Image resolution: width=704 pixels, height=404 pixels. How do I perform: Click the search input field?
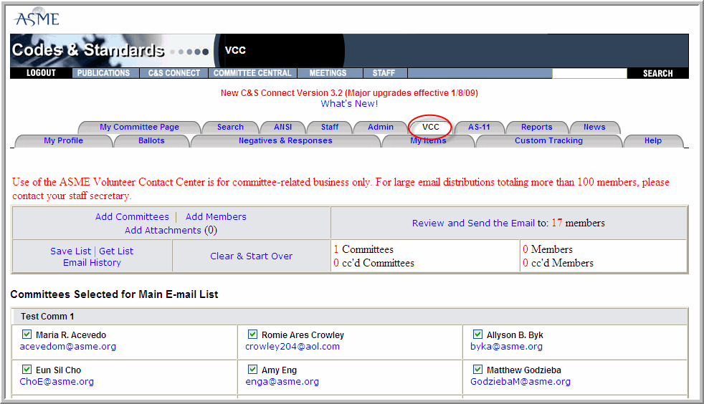point(589,73)
